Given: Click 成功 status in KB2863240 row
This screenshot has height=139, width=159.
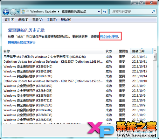Looking at the screenshot, I should pos(109,66).
